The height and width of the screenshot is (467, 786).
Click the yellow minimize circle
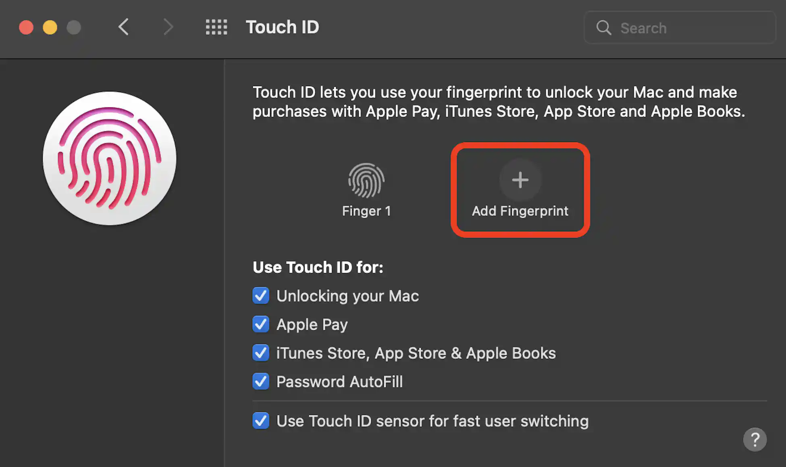pos(50,27)
